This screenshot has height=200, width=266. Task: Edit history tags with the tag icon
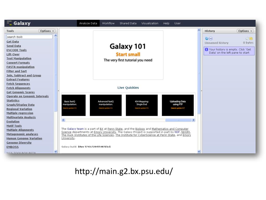point(247,39)
